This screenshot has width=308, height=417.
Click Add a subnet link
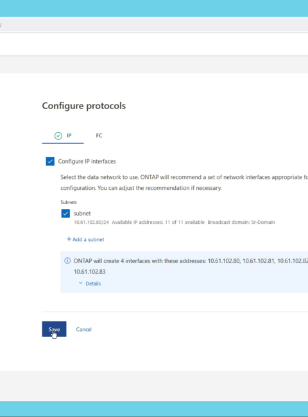click(x=89, y=239)
